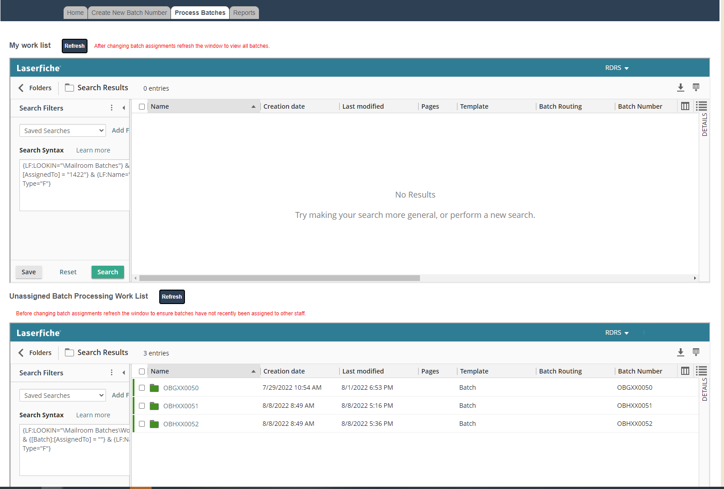Click the horizontal scrollbar in top results

[x=280, y=278]
